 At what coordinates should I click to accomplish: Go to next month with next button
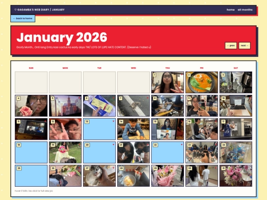(x=245, y=45)
